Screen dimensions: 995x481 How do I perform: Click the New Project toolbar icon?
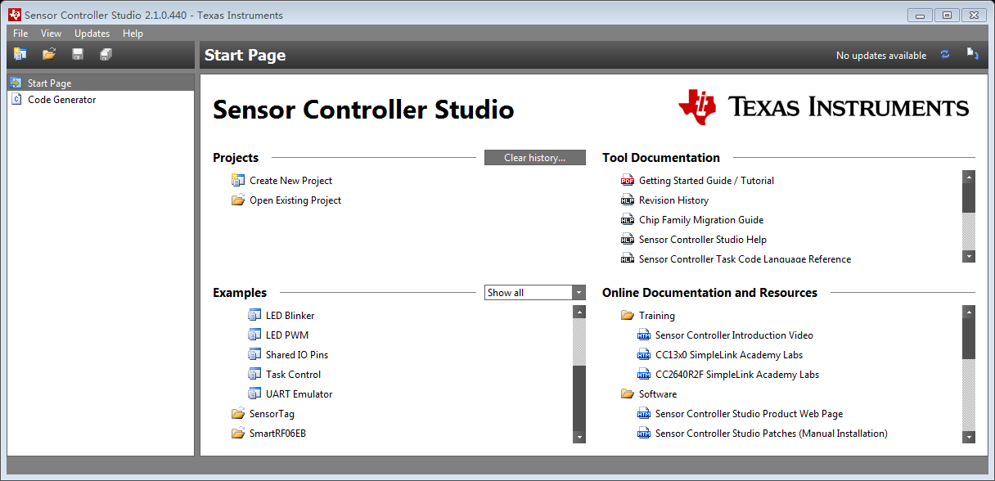click(x=20, y=55)
